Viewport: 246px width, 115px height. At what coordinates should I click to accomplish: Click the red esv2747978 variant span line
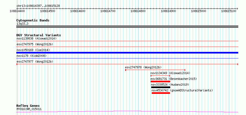pos(155,70)
